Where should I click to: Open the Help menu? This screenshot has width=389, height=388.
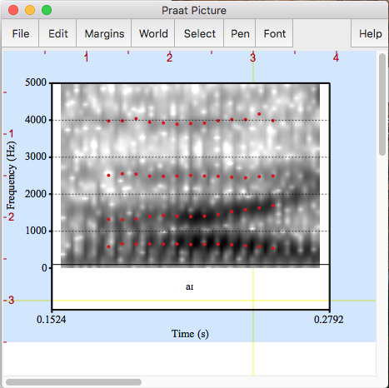click(x=370, y=33)
